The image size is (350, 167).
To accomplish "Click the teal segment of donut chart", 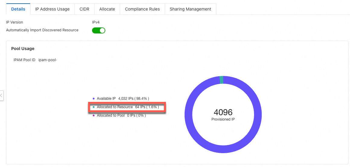I will [221, 80].
